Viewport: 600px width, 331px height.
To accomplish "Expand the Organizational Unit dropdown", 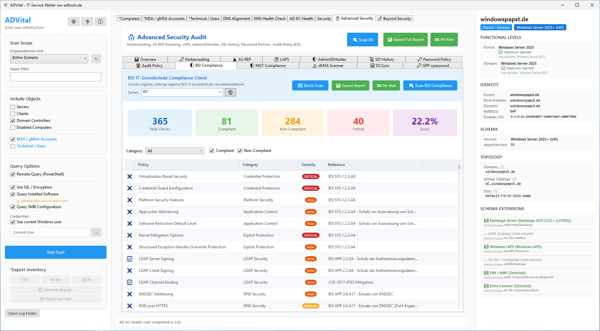I will point(49,59).
